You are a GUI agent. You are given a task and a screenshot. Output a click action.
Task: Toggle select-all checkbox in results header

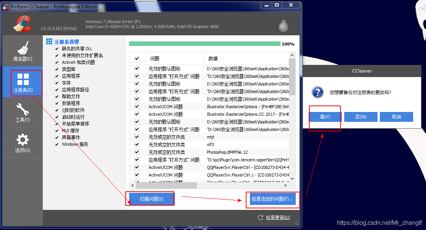point(137,58)
